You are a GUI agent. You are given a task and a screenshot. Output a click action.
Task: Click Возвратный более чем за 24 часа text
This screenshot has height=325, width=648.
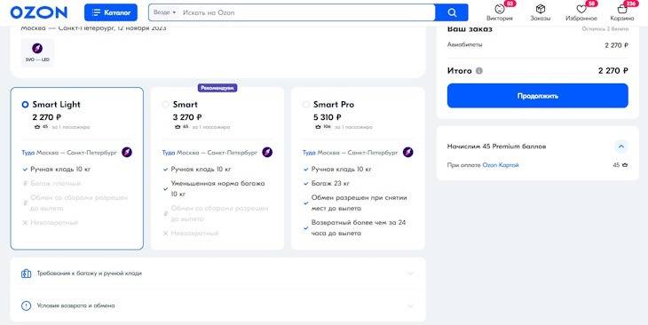tap(359, 228)
